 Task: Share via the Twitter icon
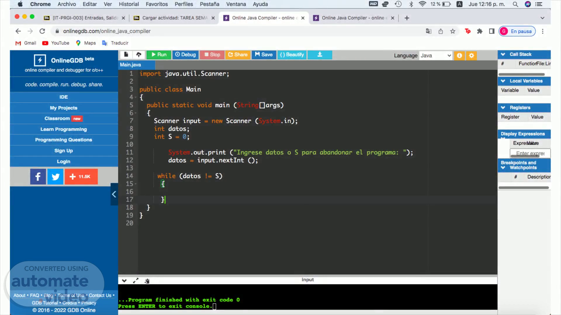point(55,176)
